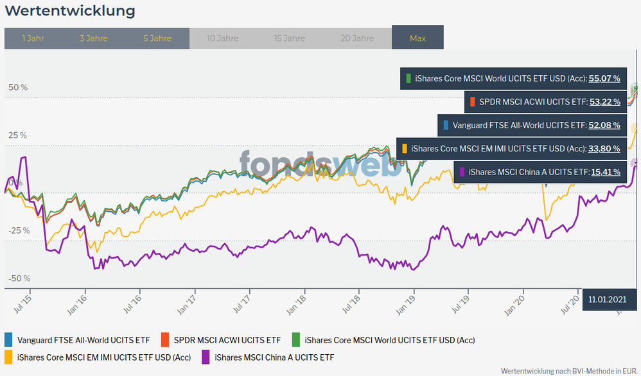This screenshot has width=641, height=376.
Task: Click the 11.01.2021 date marker
Action: (606, 299)
